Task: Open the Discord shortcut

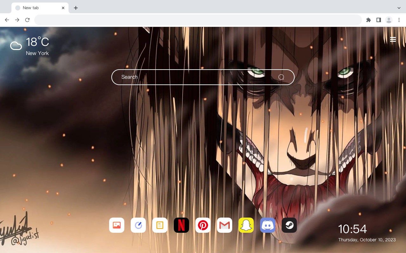Action: point(268,225)
